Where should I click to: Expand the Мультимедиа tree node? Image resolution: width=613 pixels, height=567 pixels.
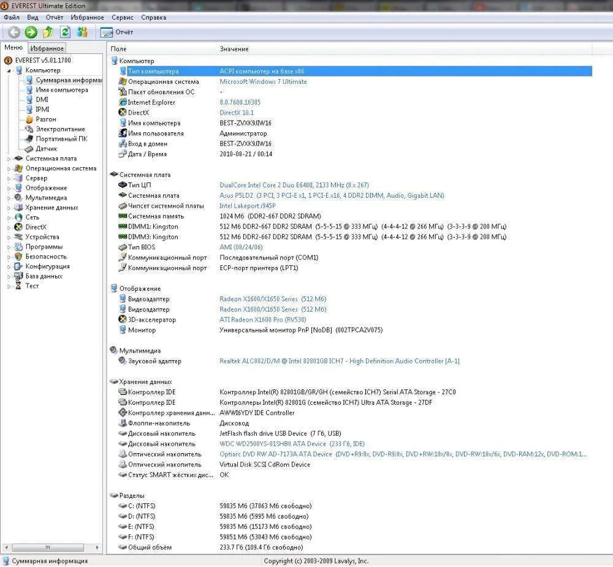pos(9,198)
